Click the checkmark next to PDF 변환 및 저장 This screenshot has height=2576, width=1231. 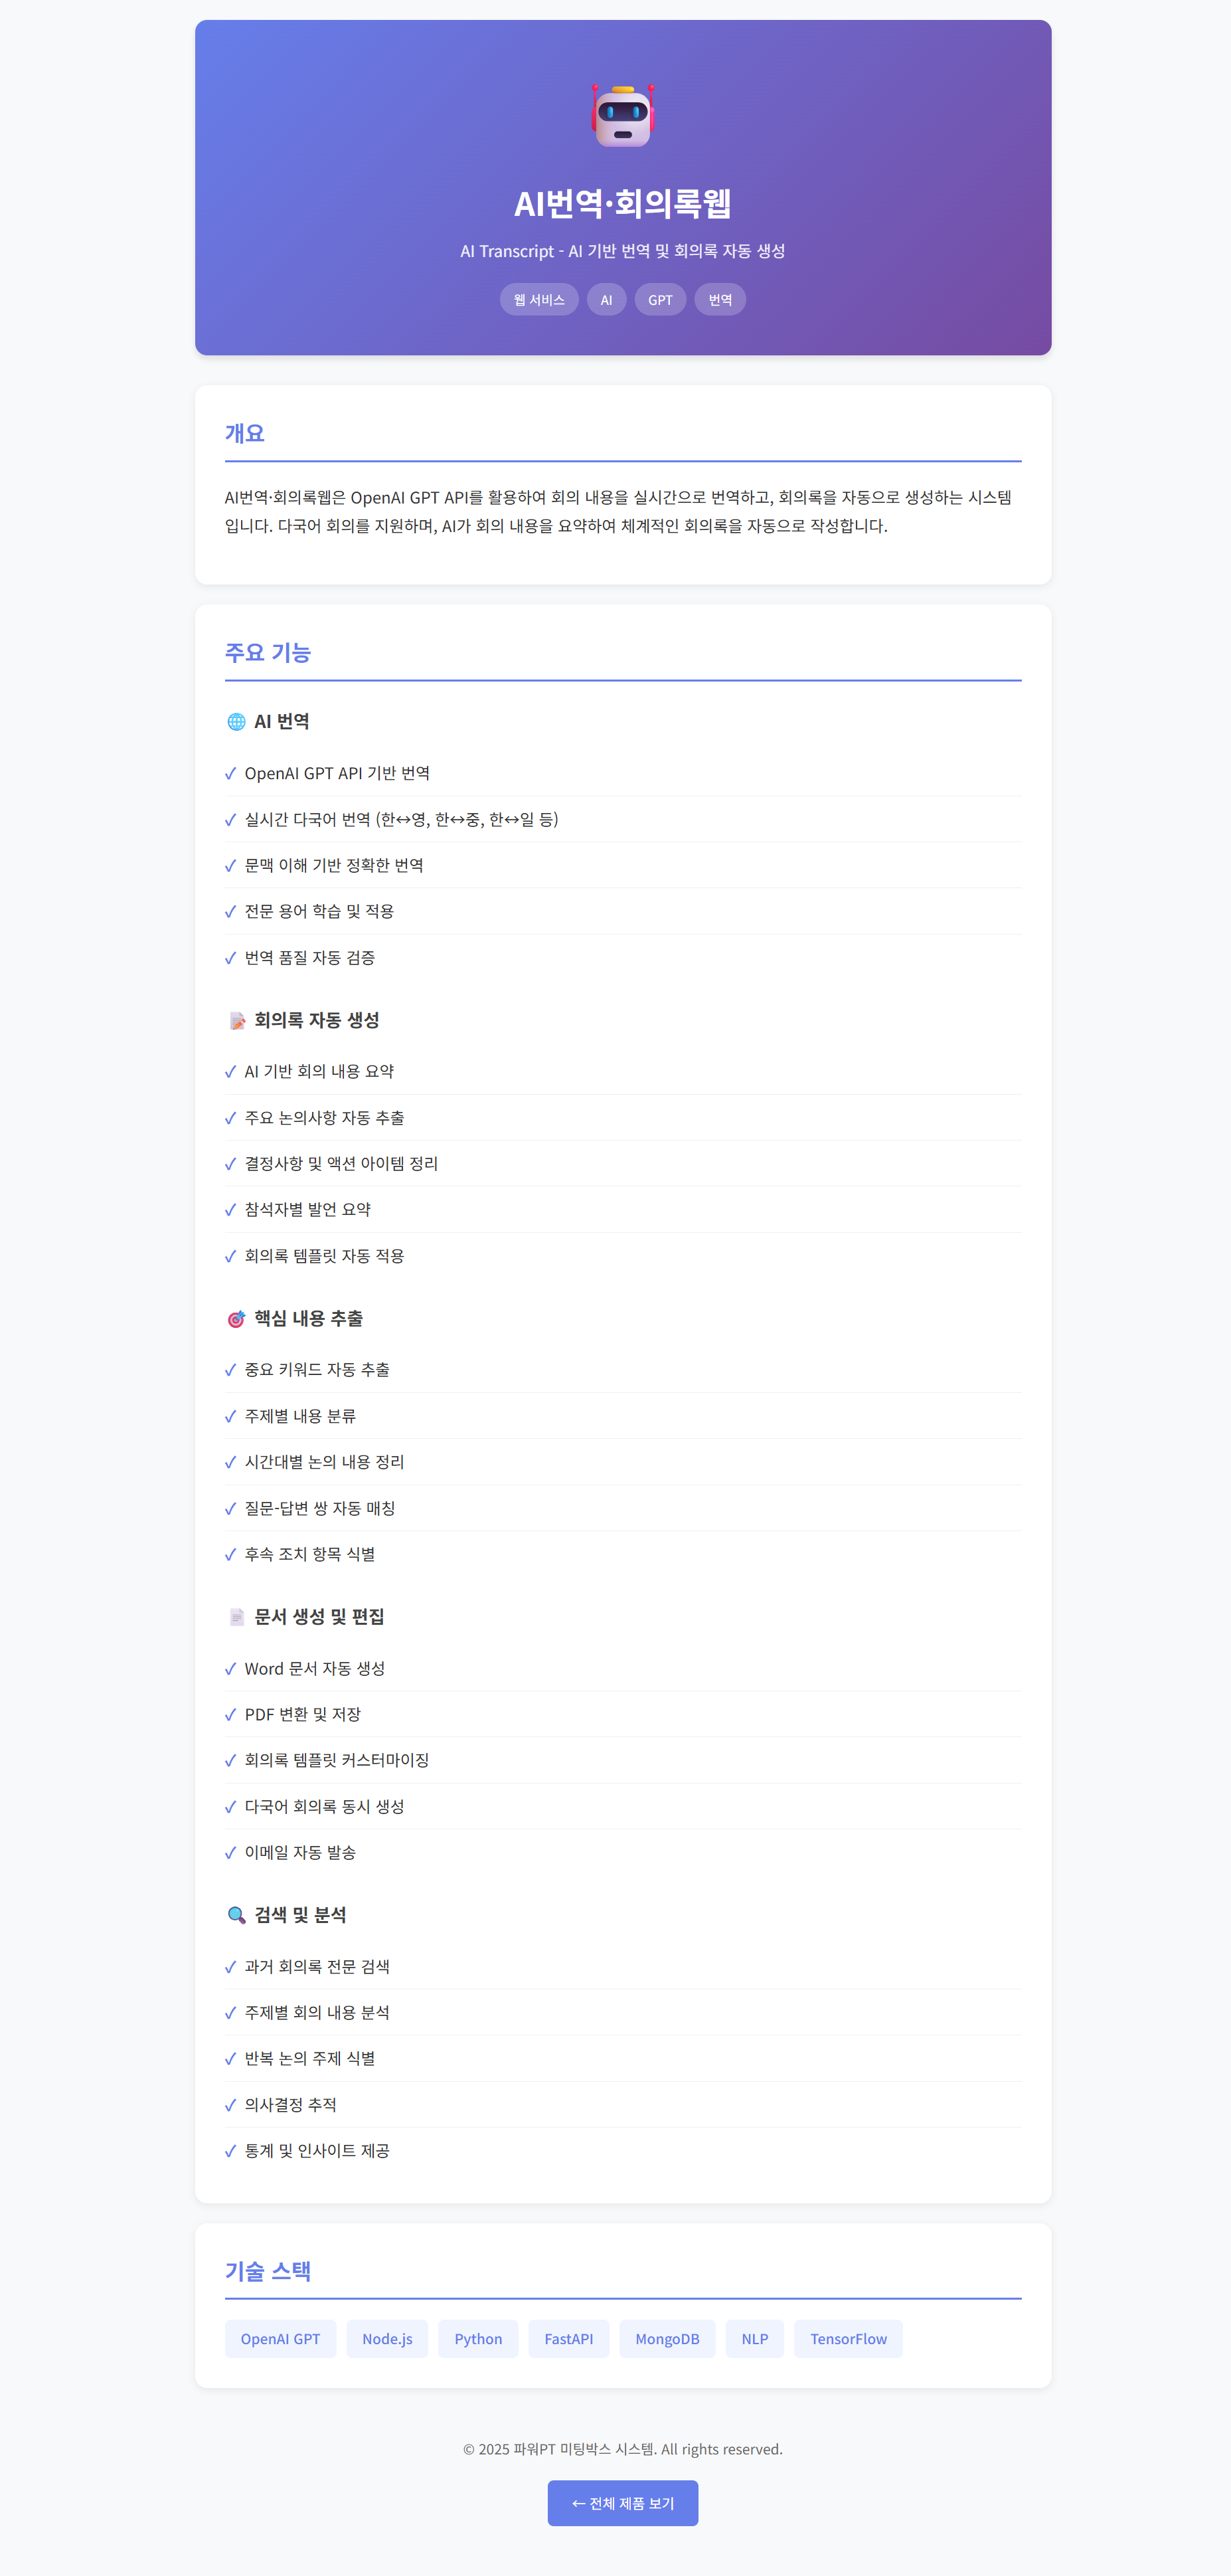[x=231, y=1715]
